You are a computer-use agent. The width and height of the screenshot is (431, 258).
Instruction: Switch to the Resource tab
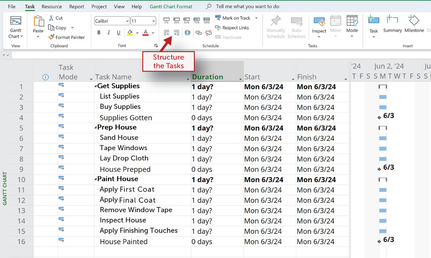[x=52, y=7]
